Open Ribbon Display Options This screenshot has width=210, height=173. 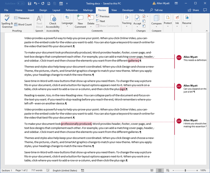pos(176,3)
